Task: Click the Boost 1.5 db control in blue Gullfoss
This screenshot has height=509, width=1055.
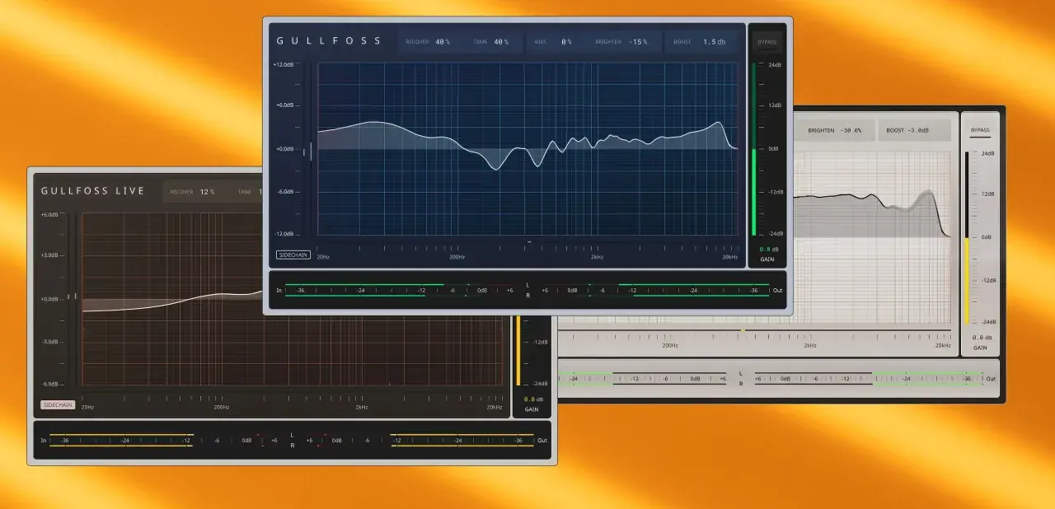Action: coord(699,41)
